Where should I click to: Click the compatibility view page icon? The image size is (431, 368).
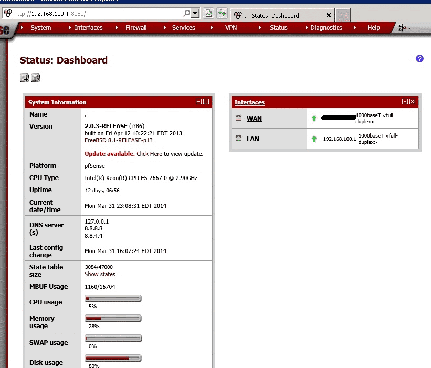coord(208,14)
